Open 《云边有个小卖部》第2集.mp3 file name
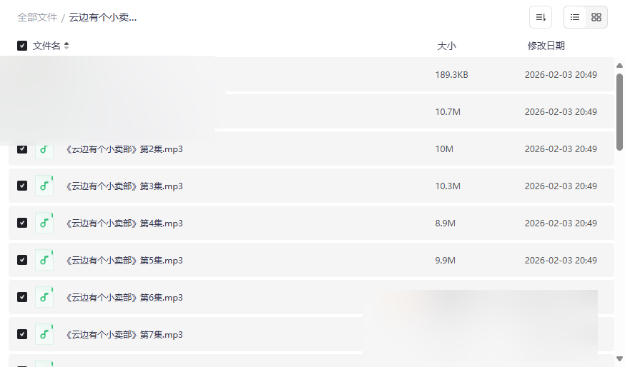The width and height of the screenshot is (625, 367). pos(124,149)
